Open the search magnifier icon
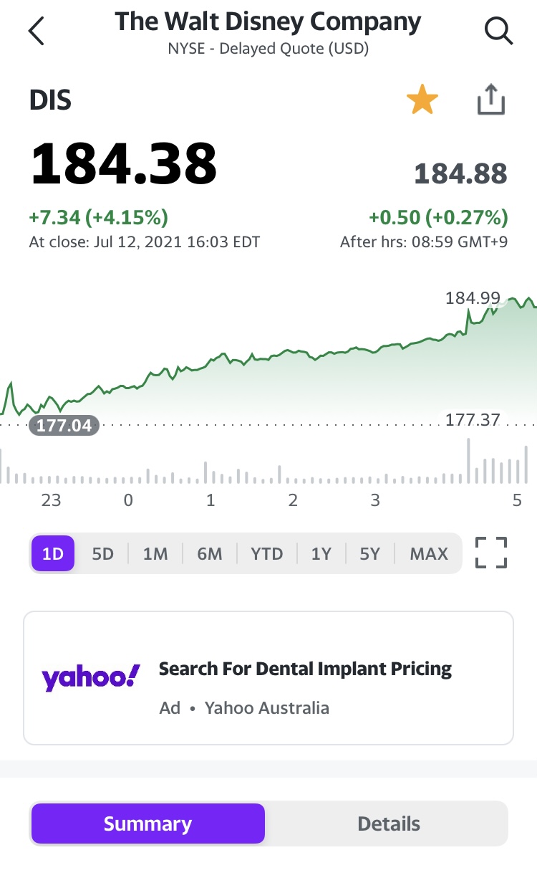537x883 pixels. (497, 31)
